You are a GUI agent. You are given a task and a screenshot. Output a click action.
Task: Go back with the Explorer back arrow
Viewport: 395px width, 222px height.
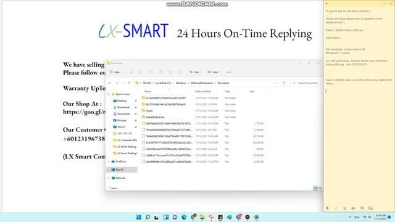click(110, 83)
